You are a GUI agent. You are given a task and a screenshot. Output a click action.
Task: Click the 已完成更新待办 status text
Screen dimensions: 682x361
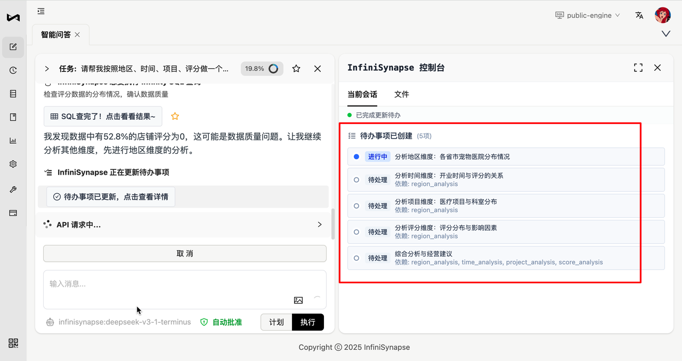[378, 115]
